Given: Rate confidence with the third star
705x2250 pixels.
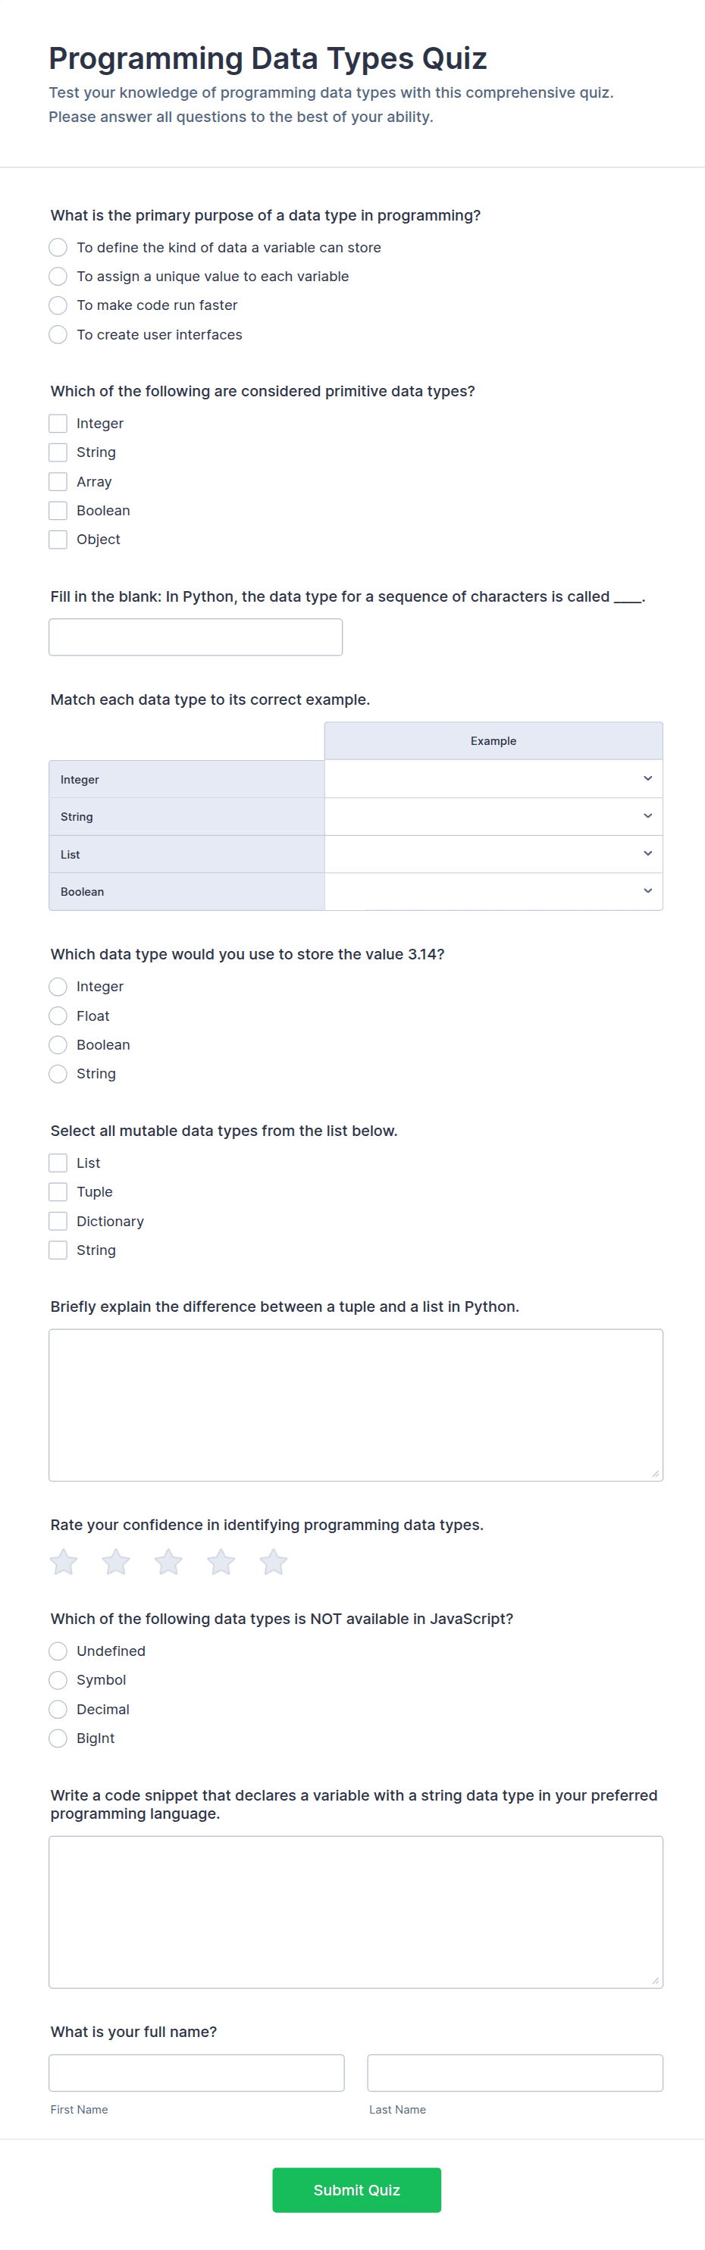Looking at the screenshot, I should tap(168, 1562).
